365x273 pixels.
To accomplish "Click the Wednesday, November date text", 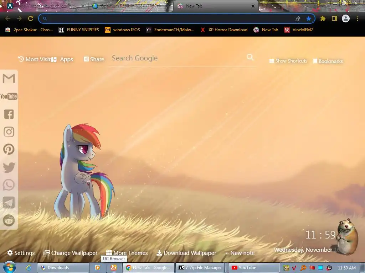I will pyautogui.click(x=303, y=250).
